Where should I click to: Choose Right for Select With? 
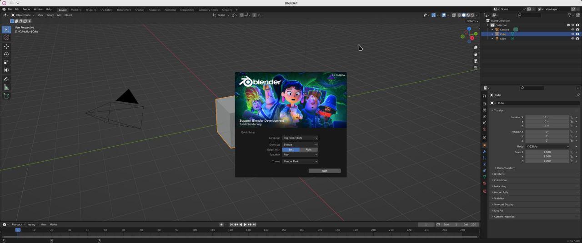[309, 149]
